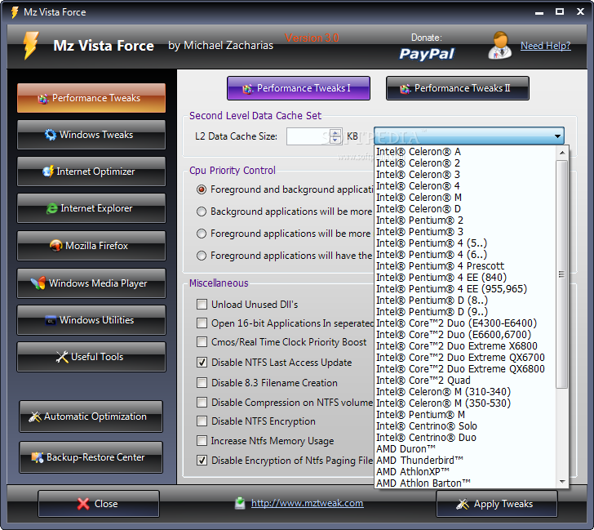Click processor list scroll down arrow

[x=562, y=482]
